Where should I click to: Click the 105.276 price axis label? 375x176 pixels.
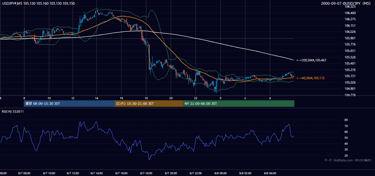(x=350, y=70)
